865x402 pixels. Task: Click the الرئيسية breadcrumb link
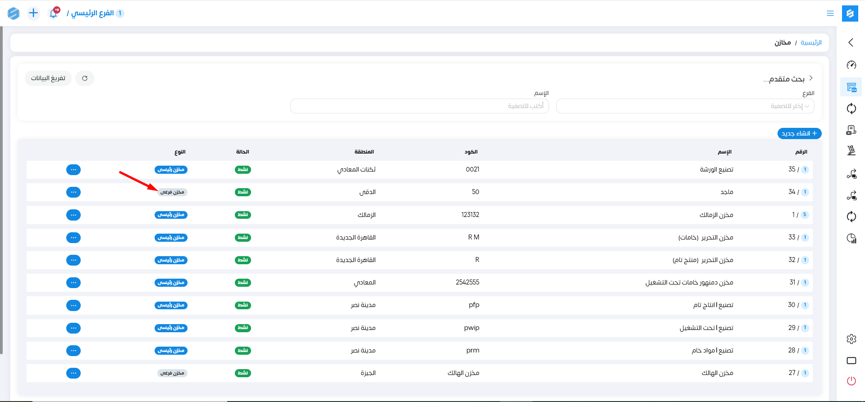point(811,43)
